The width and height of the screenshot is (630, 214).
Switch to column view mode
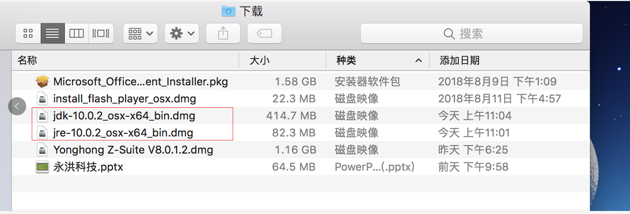pos(77,34)
